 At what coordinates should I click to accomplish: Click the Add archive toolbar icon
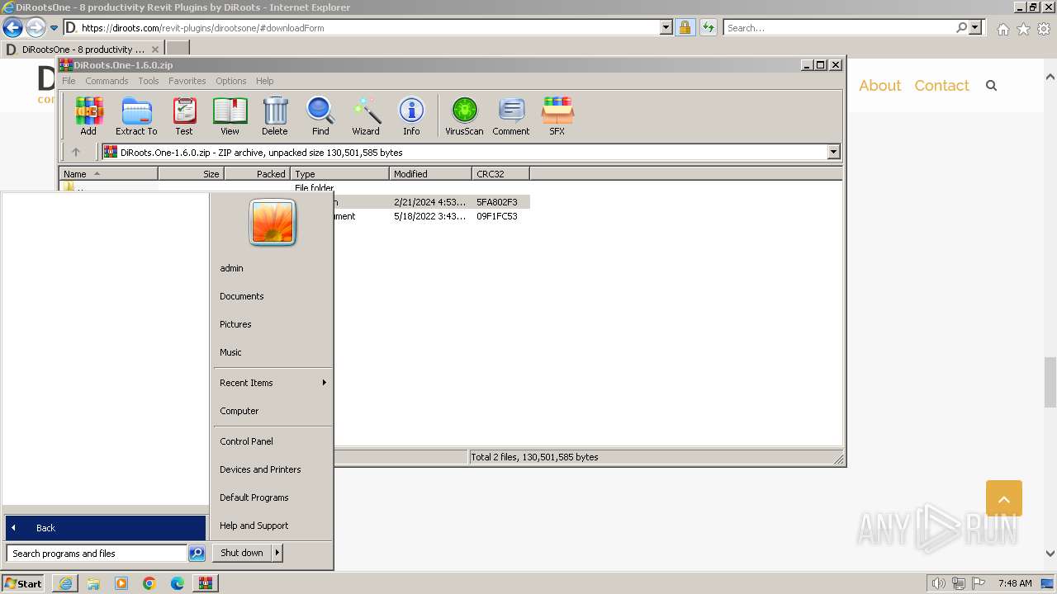click(88, 115)
